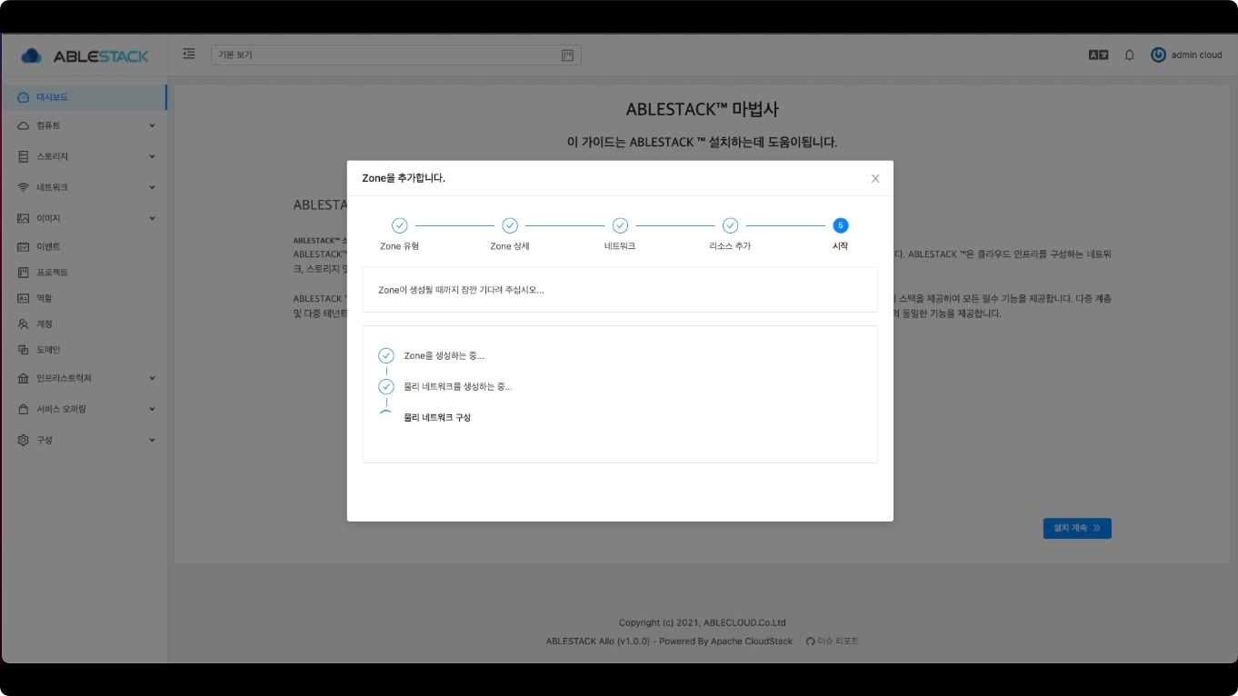Click the 계정 team icon
This screenshot has width=1238, height=696.
point(24,323)
